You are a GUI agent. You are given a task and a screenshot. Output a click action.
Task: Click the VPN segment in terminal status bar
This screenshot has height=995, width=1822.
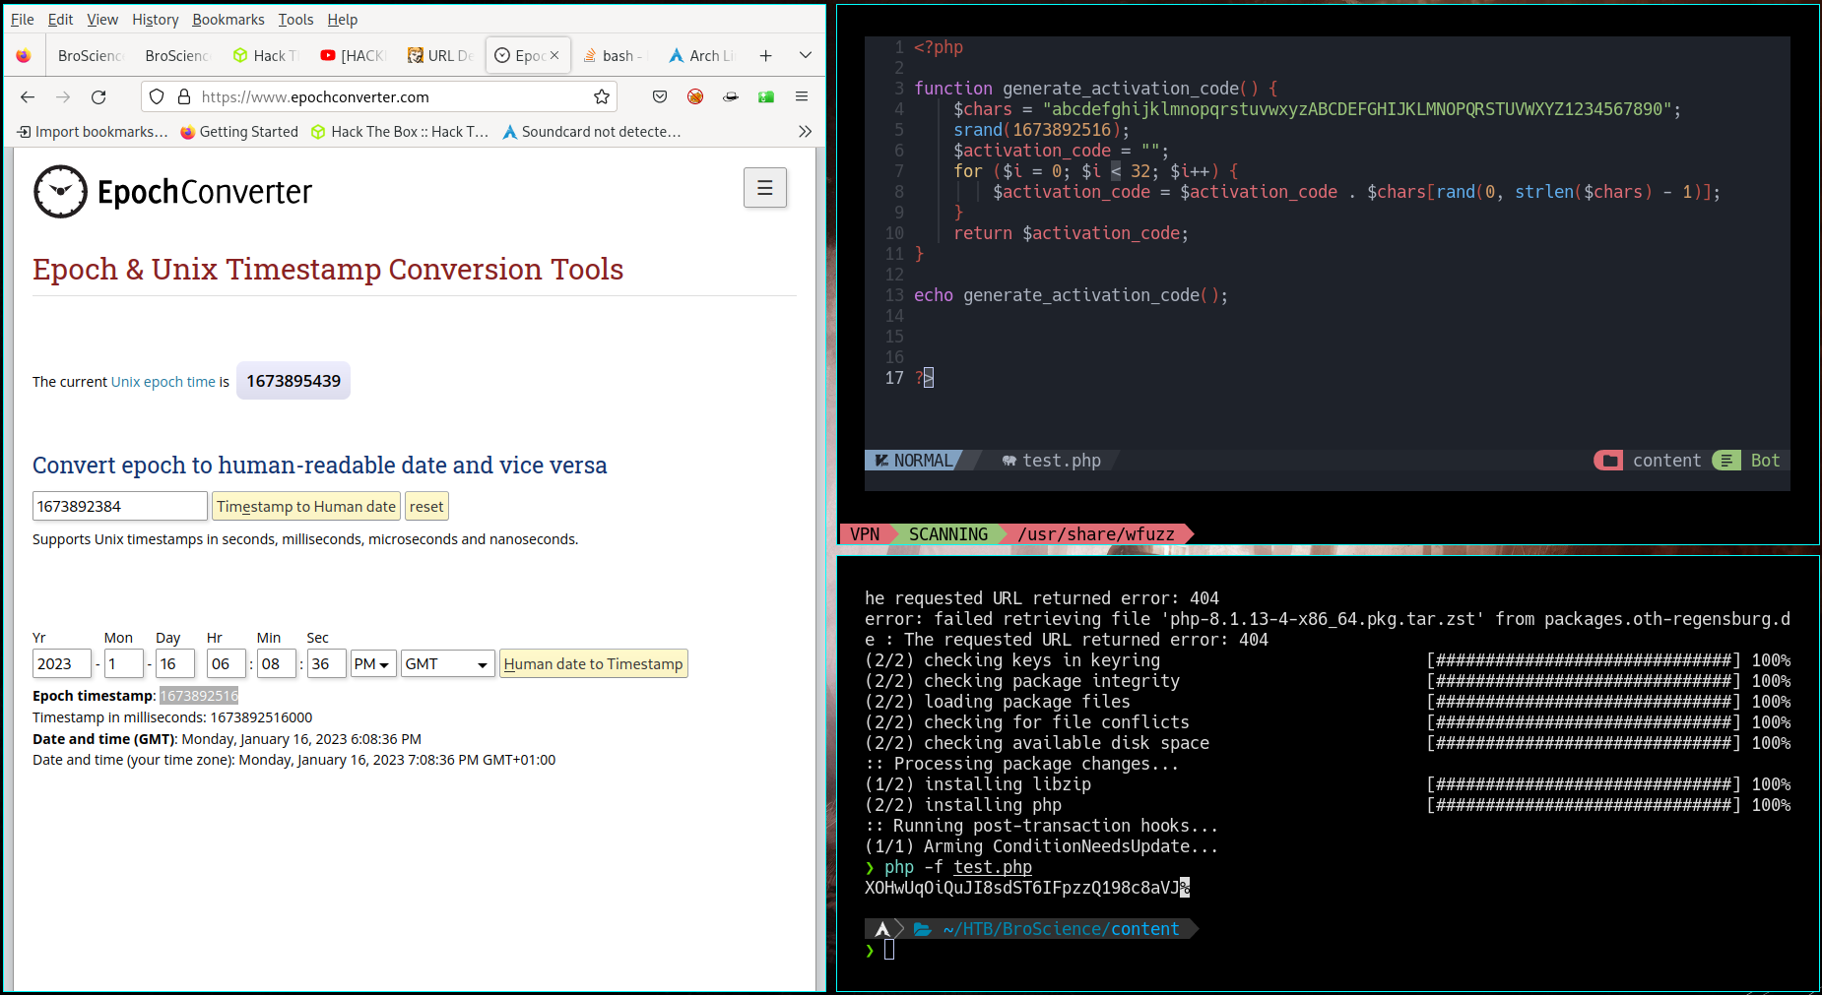click(x=865, y=534)
